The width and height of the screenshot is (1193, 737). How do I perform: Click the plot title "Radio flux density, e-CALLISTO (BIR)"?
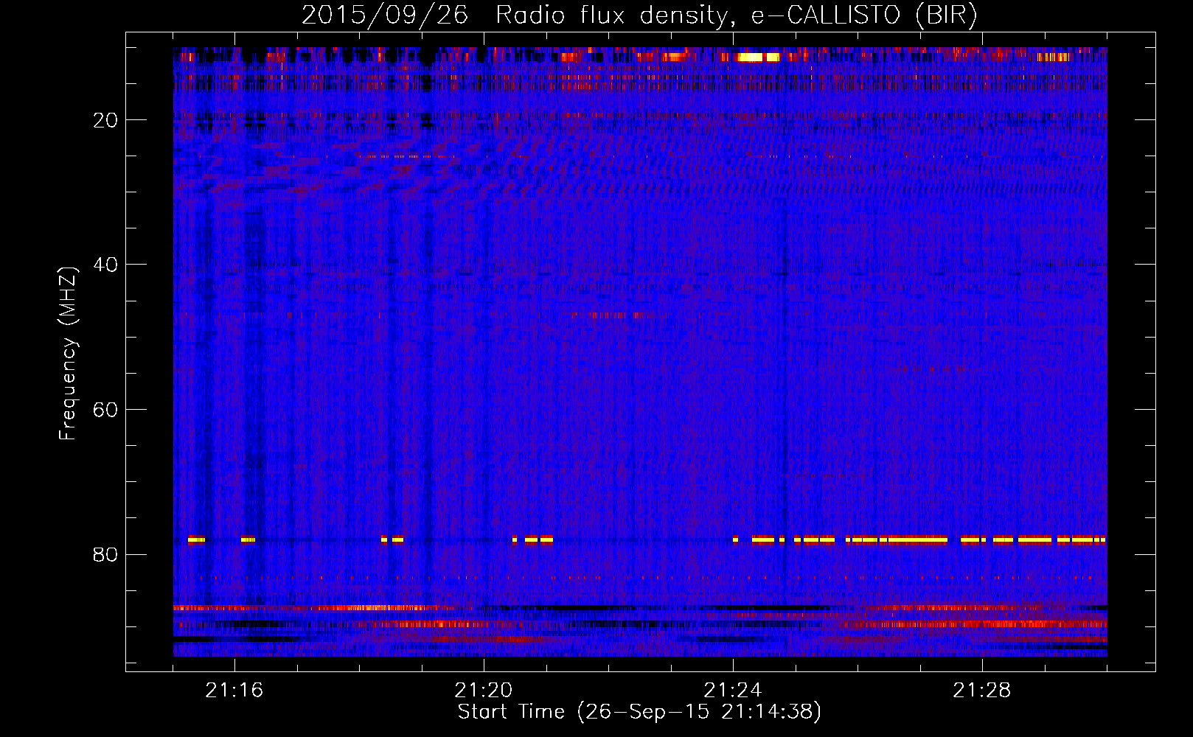736,15
